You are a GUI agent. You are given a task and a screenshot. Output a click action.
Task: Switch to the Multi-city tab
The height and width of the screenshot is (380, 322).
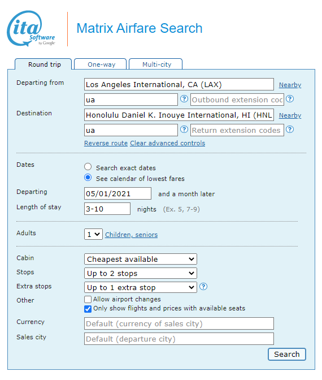156,64
